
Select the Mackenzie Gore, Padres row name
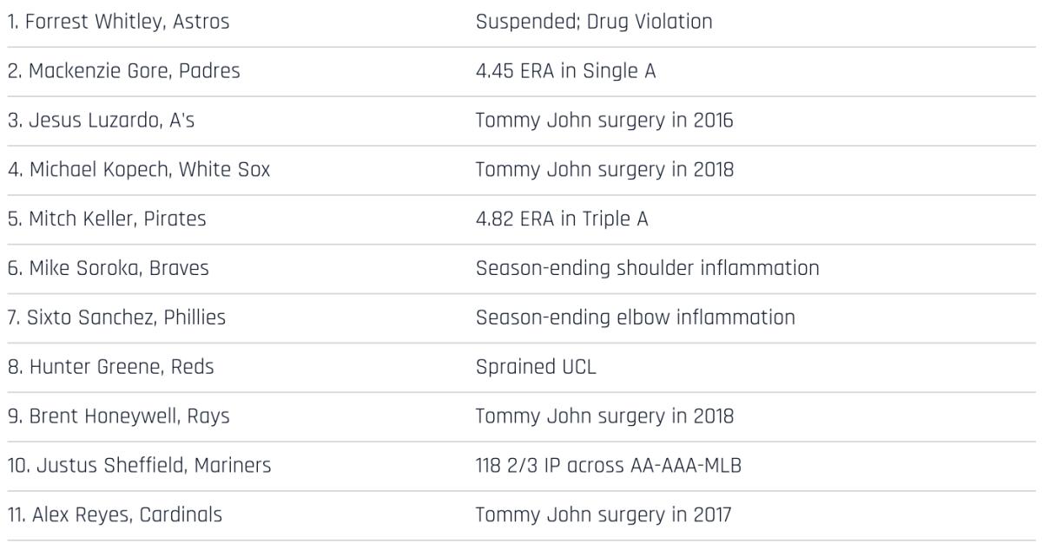(x=124, y=71)
